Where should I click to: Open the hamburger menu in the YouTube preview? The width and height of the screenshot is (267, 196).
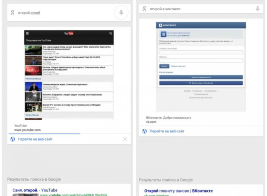click(27, 33)
